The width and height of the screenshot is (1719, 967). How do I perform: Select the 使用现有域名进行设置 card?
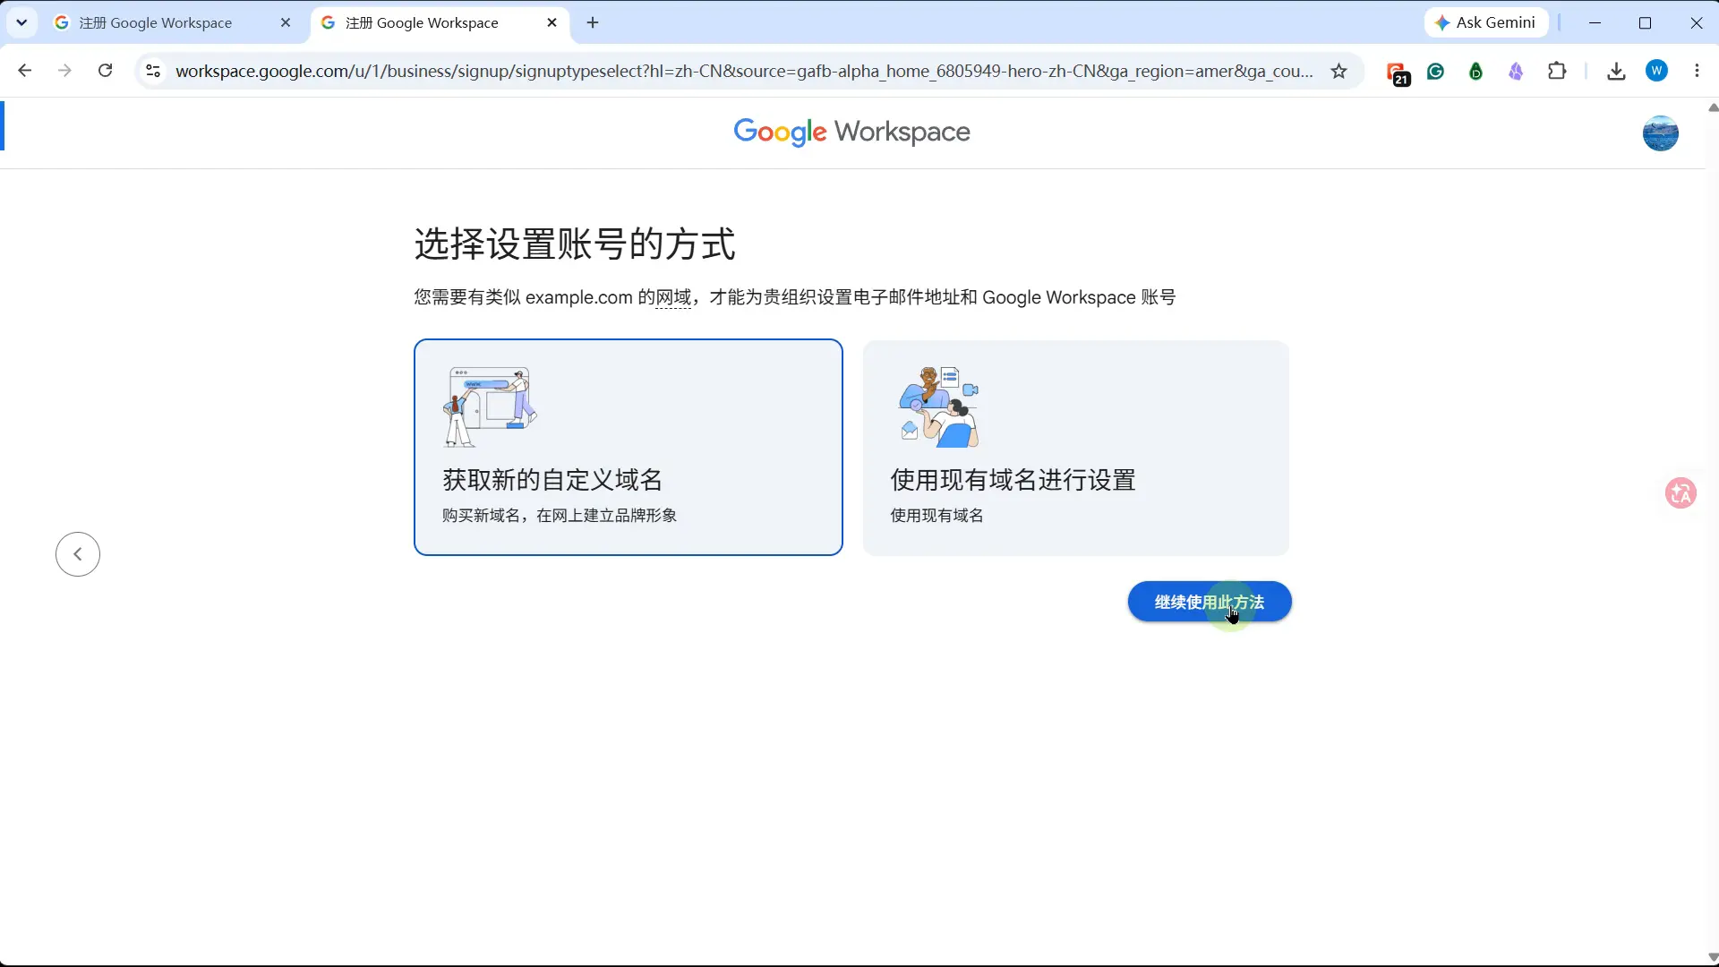point(1075,447)
